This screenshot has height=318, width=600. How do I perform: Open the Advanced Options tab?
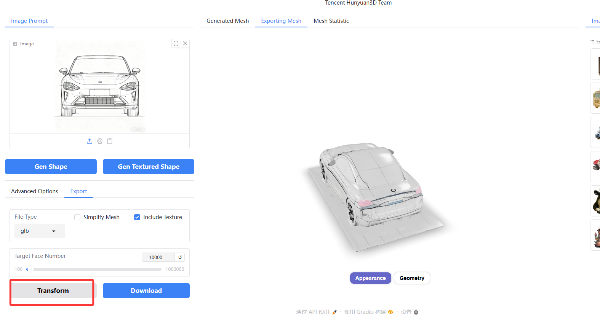[35, 191]
